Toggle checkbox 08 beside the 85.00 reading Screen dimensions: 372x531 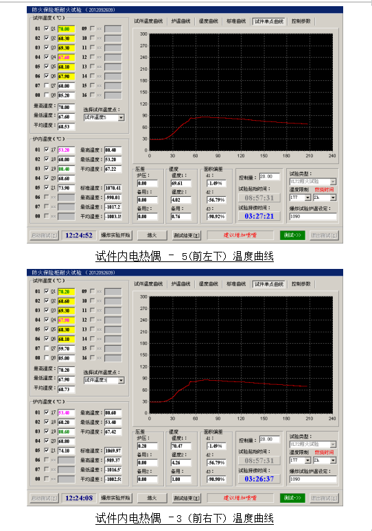coord(47,358)
